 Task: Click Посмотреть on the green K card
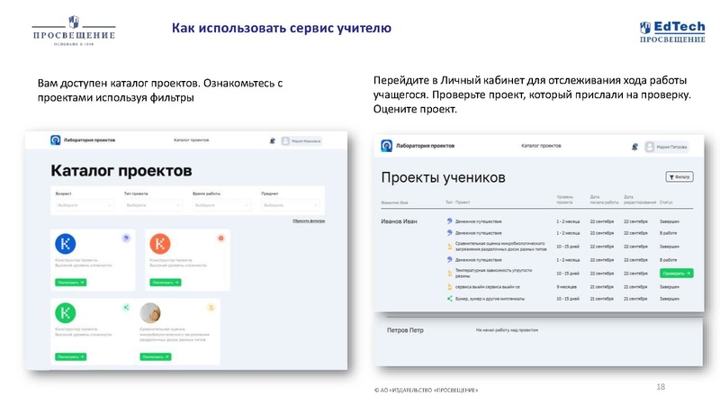click(71, 356)
